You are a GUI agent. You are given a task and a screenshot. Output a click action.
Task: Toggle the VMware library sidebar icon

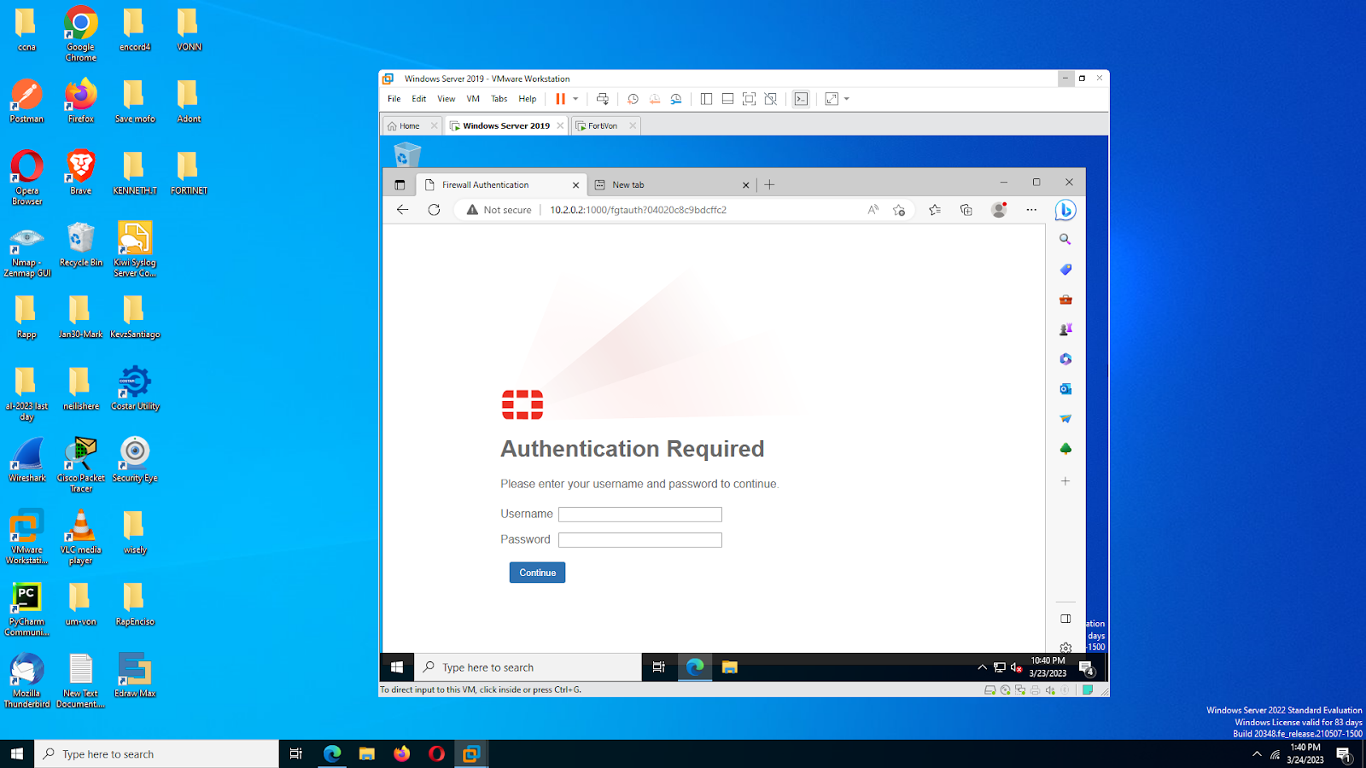706,99
